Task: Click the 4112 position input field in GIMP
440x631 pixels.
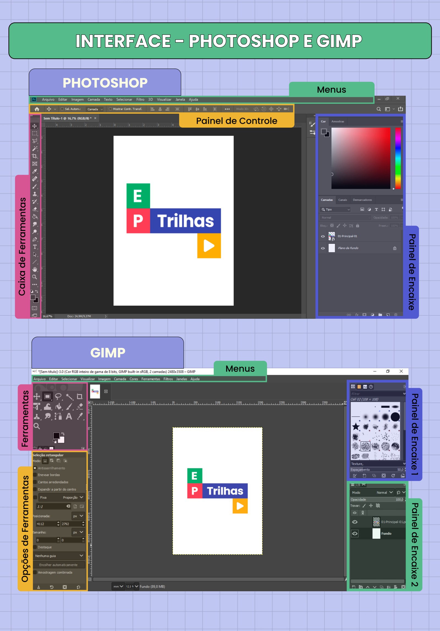Action: coord(46,524)
